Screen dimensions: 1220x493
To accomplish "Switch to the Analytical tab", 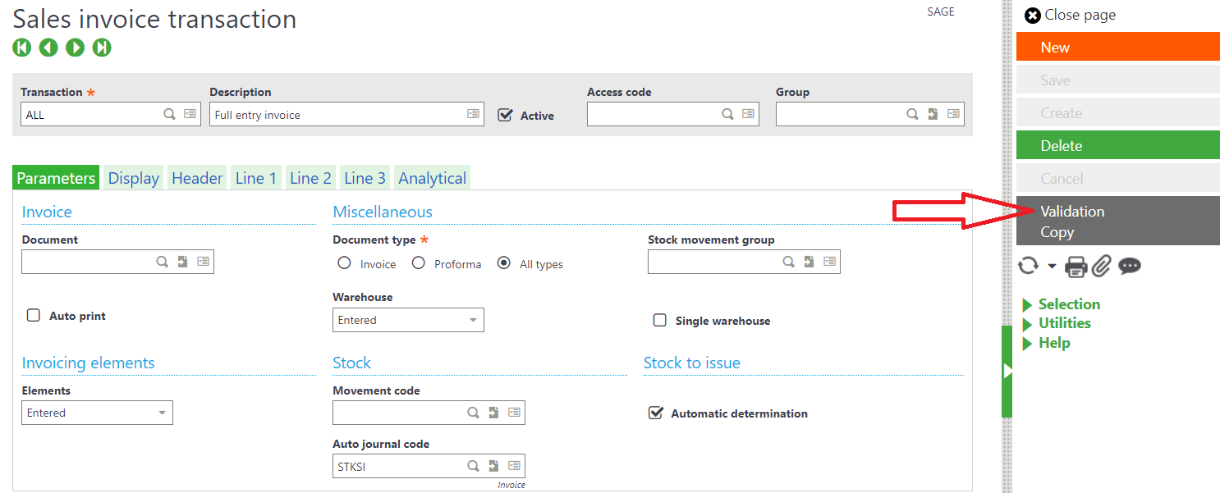I will coord(432,177).
